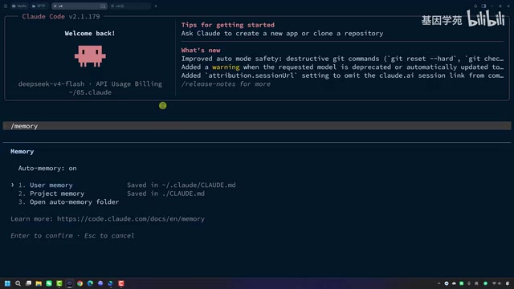Switch to the active terminal app taskbar icon

pos(70,283)
